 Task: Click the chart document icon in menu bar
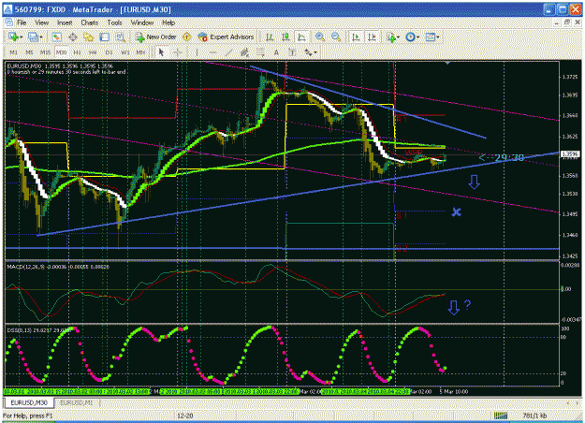point(8,22)
